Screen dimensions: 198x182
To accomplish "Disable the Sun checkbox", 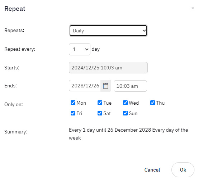I will coord(125,113).
